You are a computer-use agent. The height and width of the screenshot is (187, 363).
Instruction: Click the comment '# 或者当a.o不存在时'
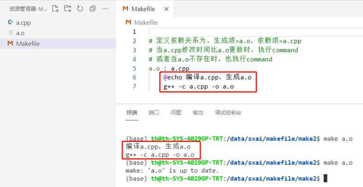[211, 59]
